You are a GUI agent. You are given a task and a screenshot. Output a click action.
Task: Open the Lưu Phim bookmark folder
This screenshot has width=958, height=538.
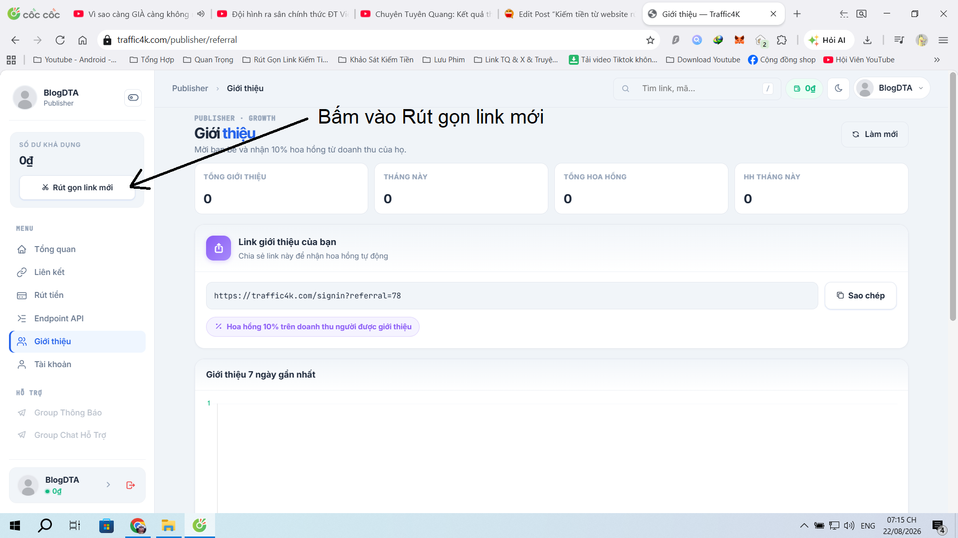pos(444,60)
